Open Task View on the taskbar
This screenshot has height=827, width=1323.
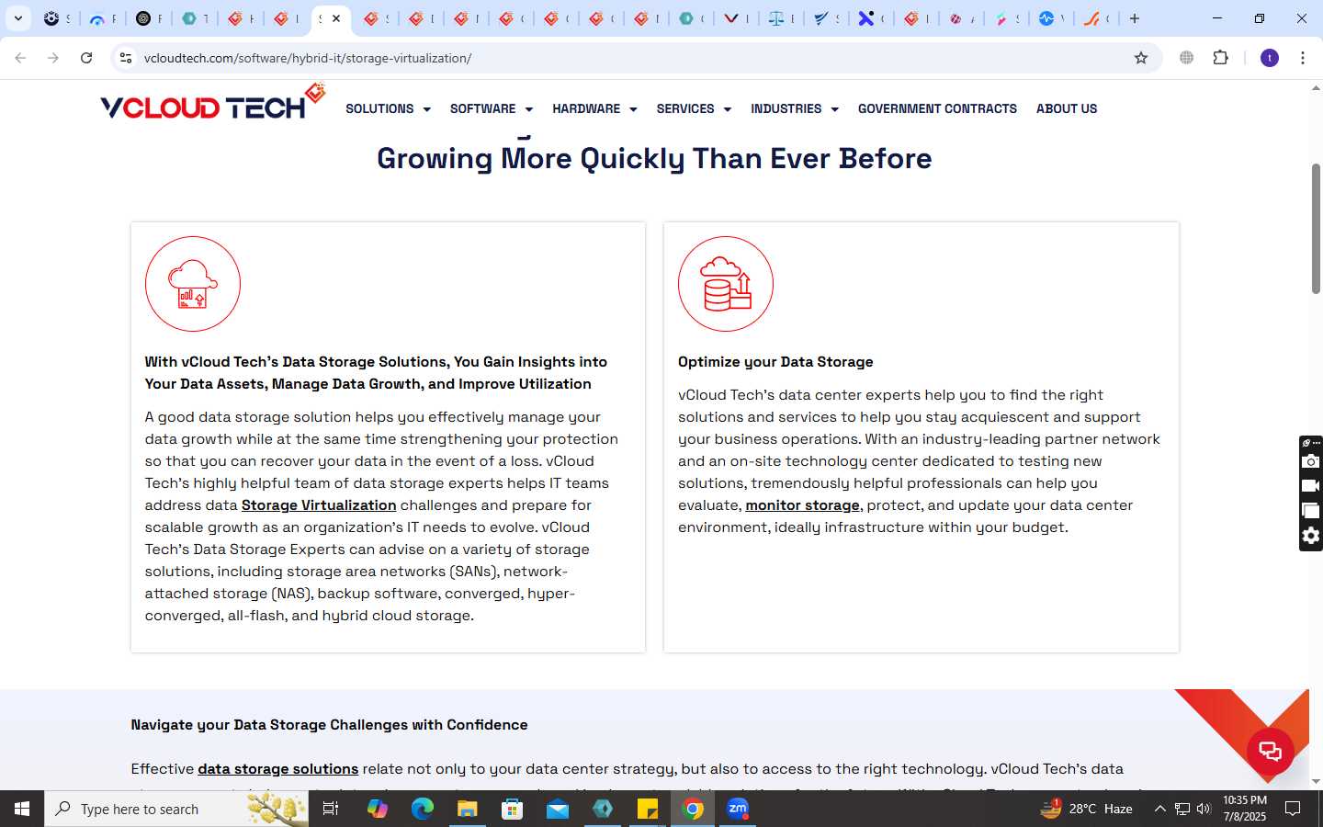pos(331,809)
